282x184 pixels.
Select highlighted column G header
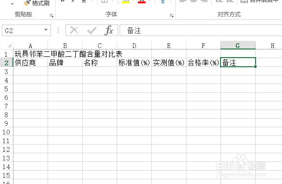(x=238, y=45)
